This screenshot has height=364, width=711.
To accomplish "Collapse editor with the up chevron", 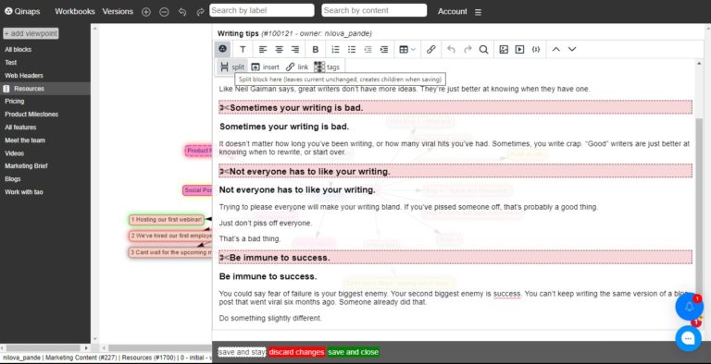I will coord(555,49).
